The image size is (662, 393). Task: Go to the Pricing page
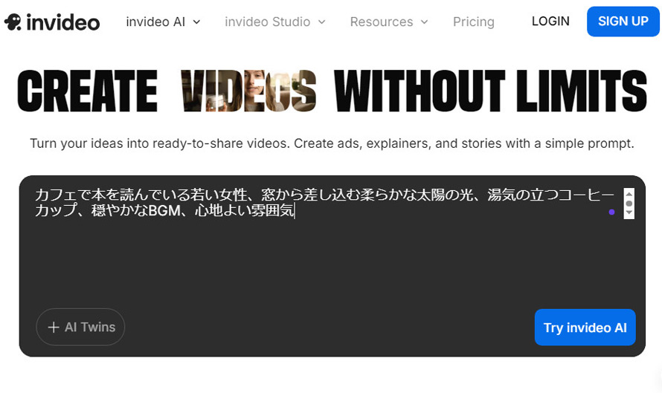click(473, 22)
